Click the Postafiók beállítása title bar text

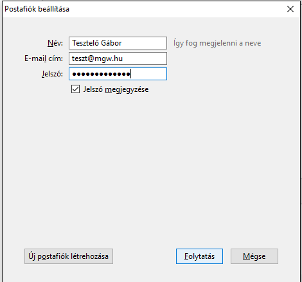pos(37,9)
